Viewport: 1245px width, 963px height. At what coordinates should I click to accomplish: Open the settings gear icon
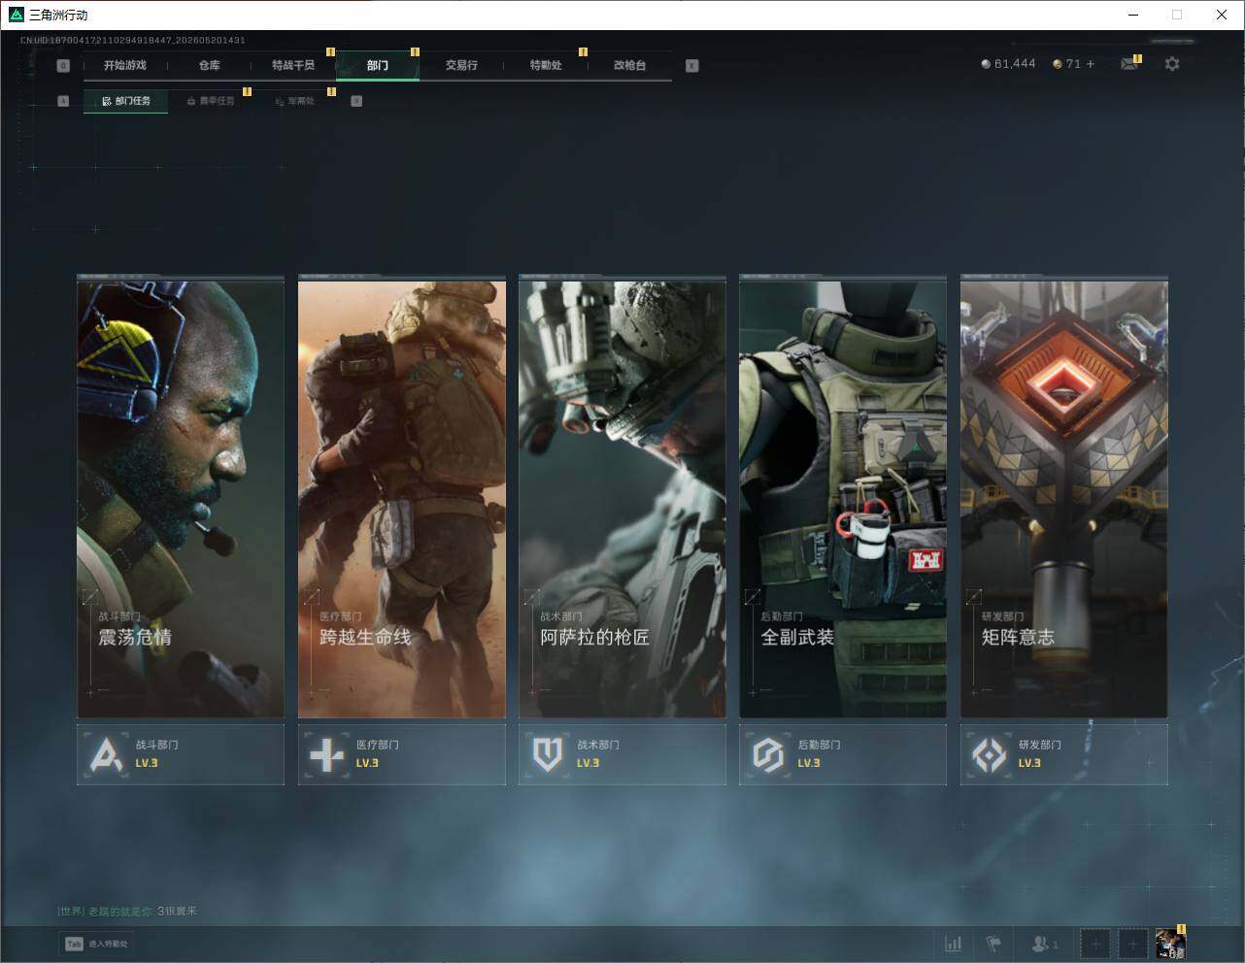pyautogui.click(x=1172, y=64)
